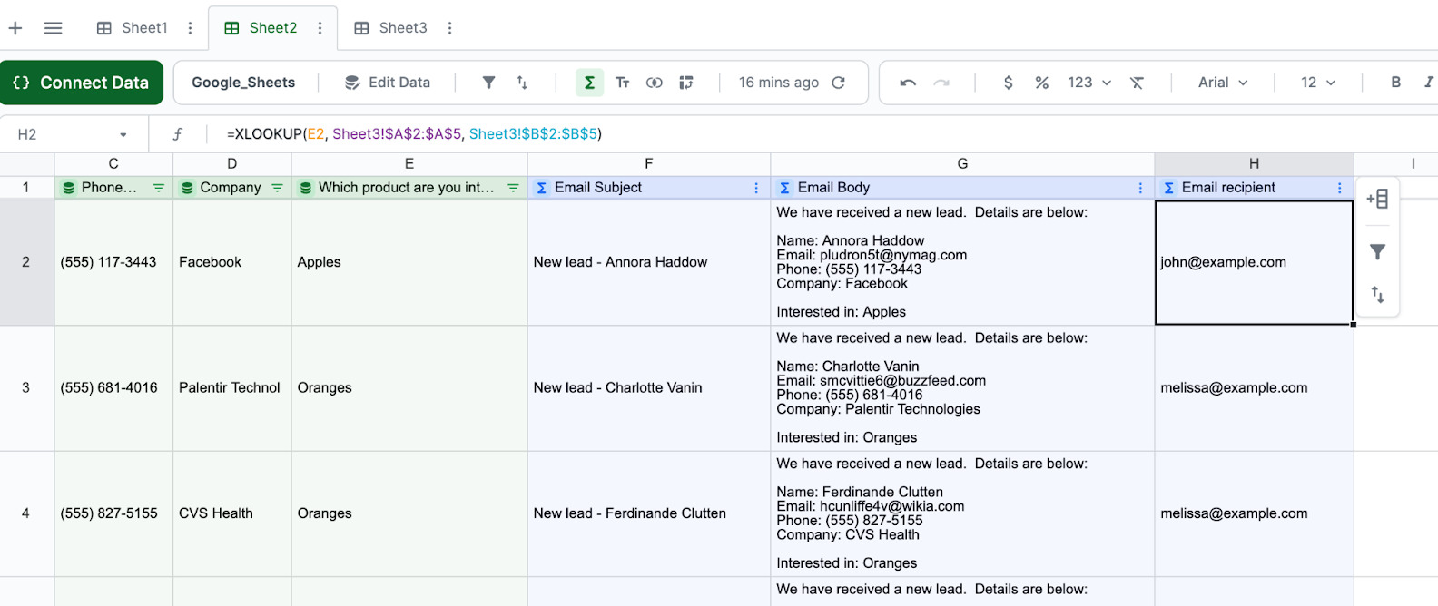Viewport: 1438px width, 606px height.
Task: Toggle italic formatting
Action: point(1428,83)
